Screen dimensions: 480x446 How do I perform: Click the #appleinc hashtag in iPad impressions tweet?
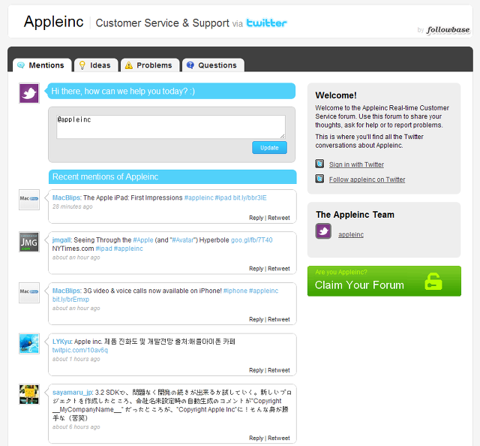coord(199,197)
